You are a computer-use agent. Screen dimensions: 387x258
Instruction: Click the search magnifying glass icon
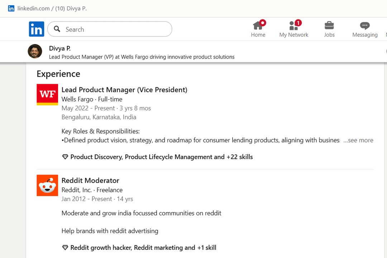(57, 29)
